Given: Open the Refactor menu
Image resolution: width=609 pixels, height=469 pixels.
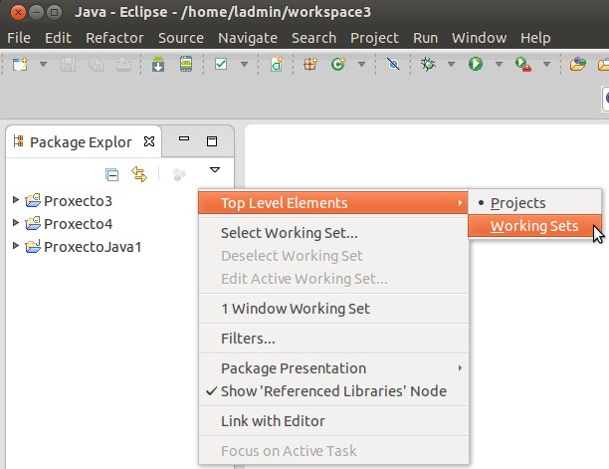Looking at the screenshot, I should click(114, 38).
